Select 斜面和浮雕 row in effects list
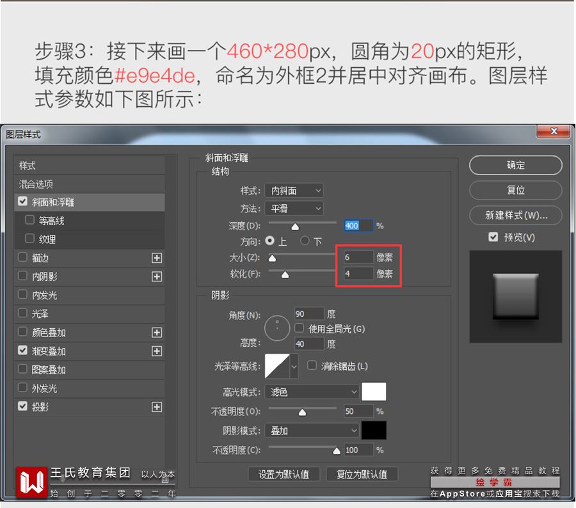Image resolution: width=576 pixels, height=508 pixels. point(89,202)
